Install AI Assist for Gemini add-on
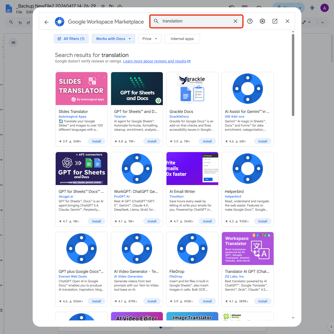Screen dimensions: 334x334 click(263, 141)
